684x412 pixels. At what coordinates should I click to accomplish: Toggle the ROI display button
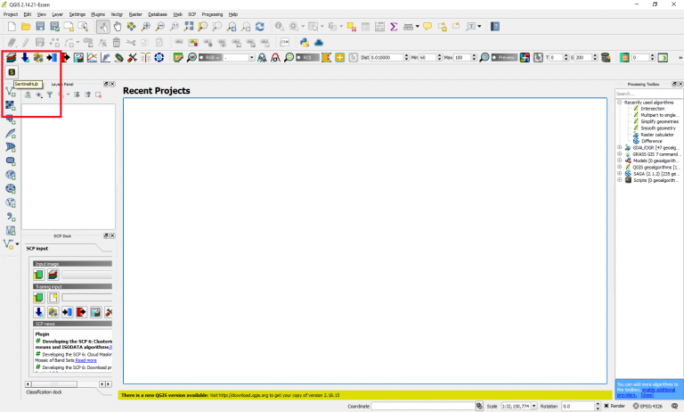307,58
